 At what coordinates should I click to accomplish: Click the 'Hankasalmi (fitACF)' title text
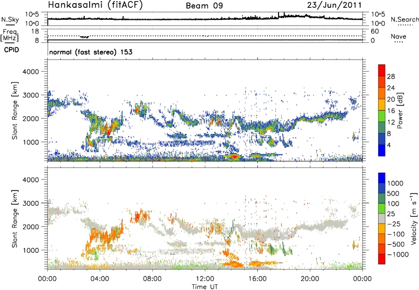pos(95,5)
